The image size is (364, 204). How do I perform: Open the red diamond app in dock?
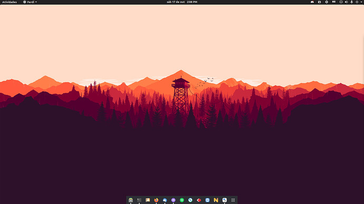coord(199,200)
